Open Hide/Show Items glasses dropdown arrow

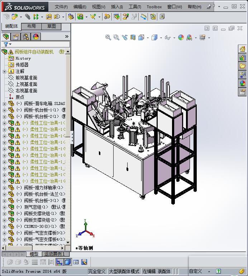point(174,38)
